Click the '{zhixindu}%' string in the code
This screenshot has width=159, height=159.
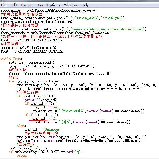[72, 111]
